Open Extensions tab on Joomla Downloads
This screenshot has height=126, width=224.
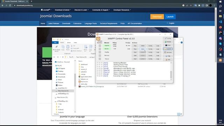[77, 23]
